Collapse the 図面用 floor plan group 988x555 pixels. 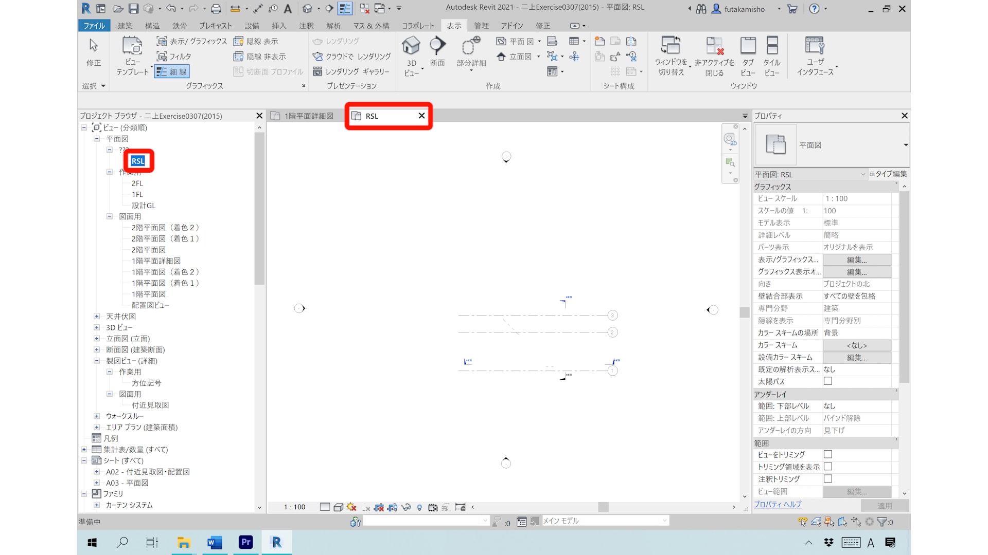coord(110,217)
